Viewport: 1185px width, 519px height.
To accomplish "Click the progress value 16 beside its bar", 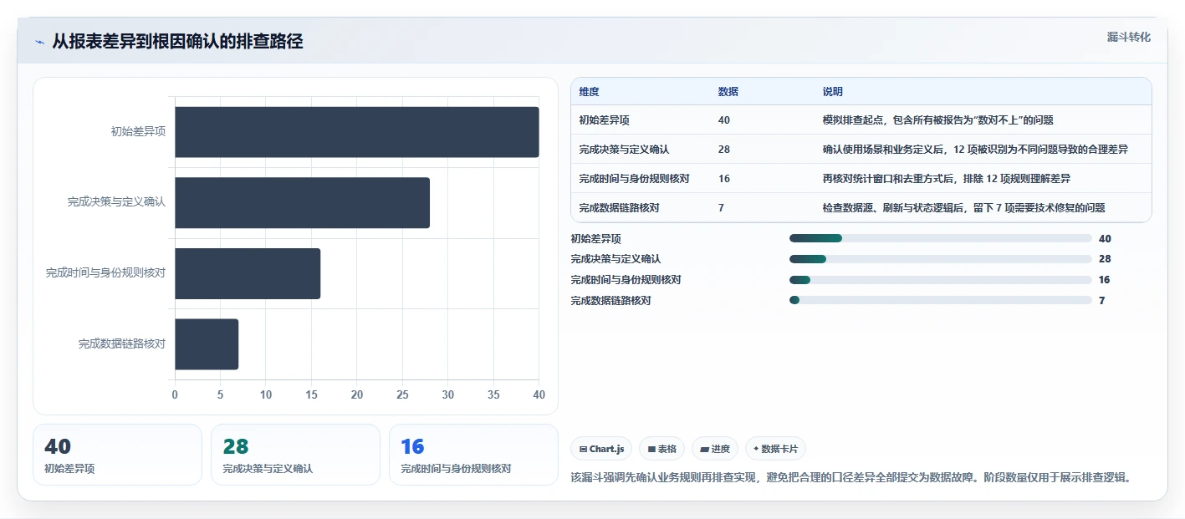I will 1105,281.
